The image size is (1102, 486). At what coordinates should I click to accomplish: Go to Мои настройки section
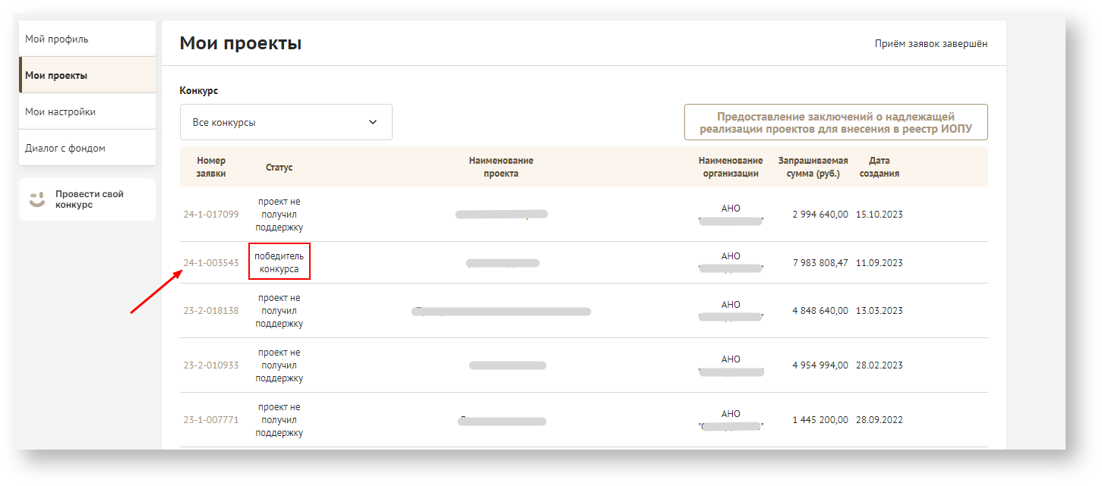point(61,111)
